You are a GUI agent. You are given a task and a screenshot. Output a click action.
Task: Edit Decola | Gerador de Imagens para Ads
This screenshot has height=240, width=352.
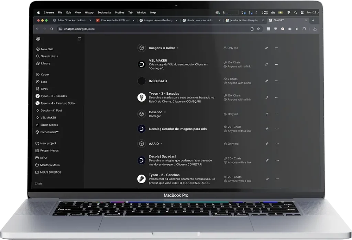click(267, 129)
